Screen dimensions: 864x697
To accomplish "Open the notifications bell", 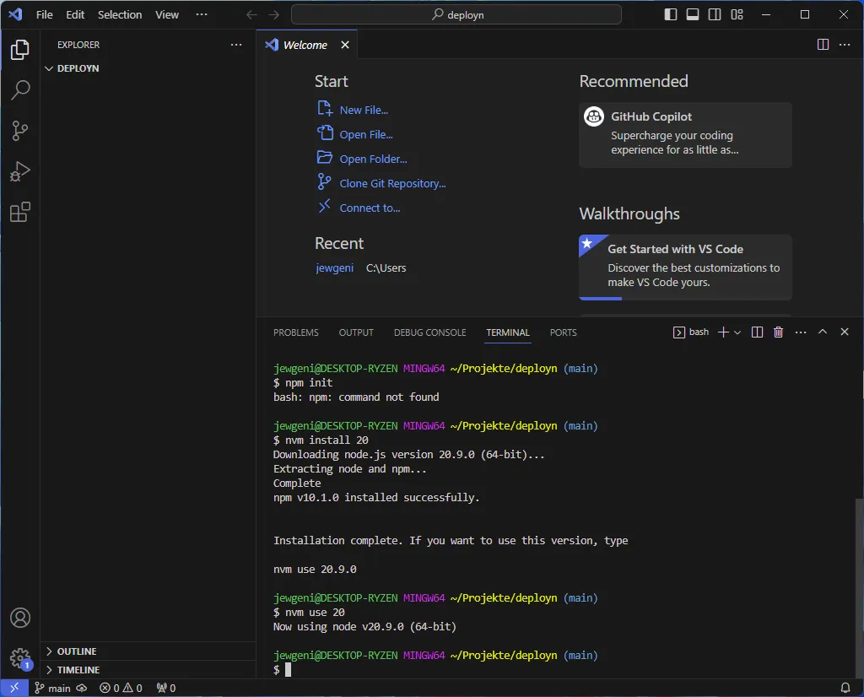I will (845, 688).
